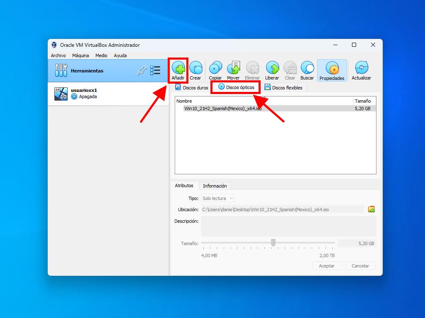This screenshot has width=425, height=318.
Task: Switch to the Discos duros tab
Action: [x=192, y=88]
